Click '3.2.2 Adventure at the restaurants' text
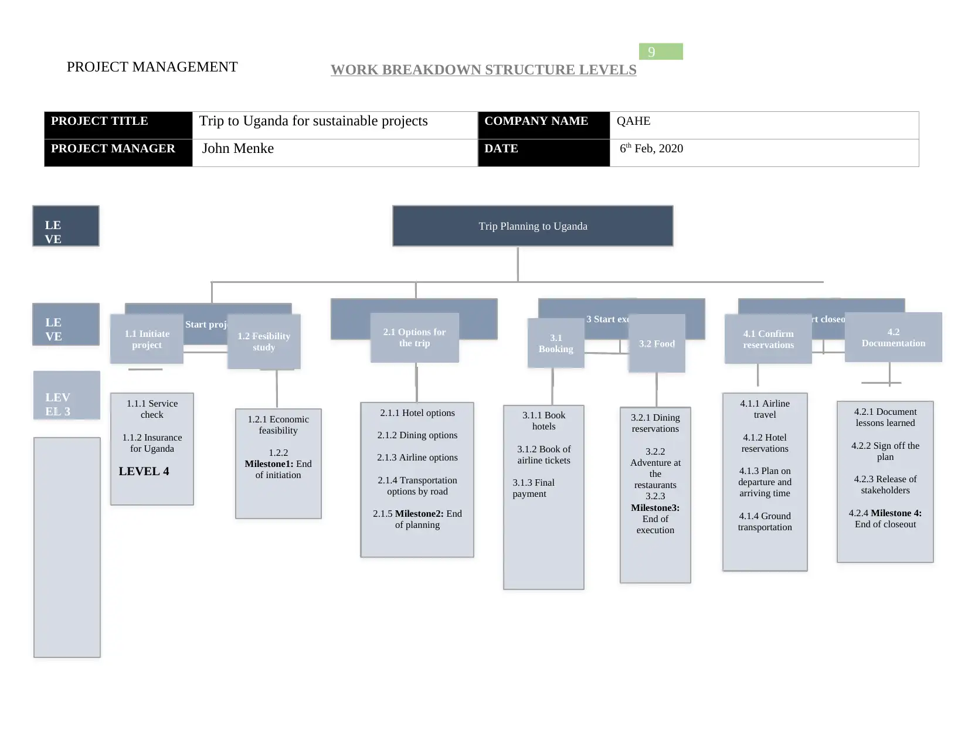 click(655, 468)
